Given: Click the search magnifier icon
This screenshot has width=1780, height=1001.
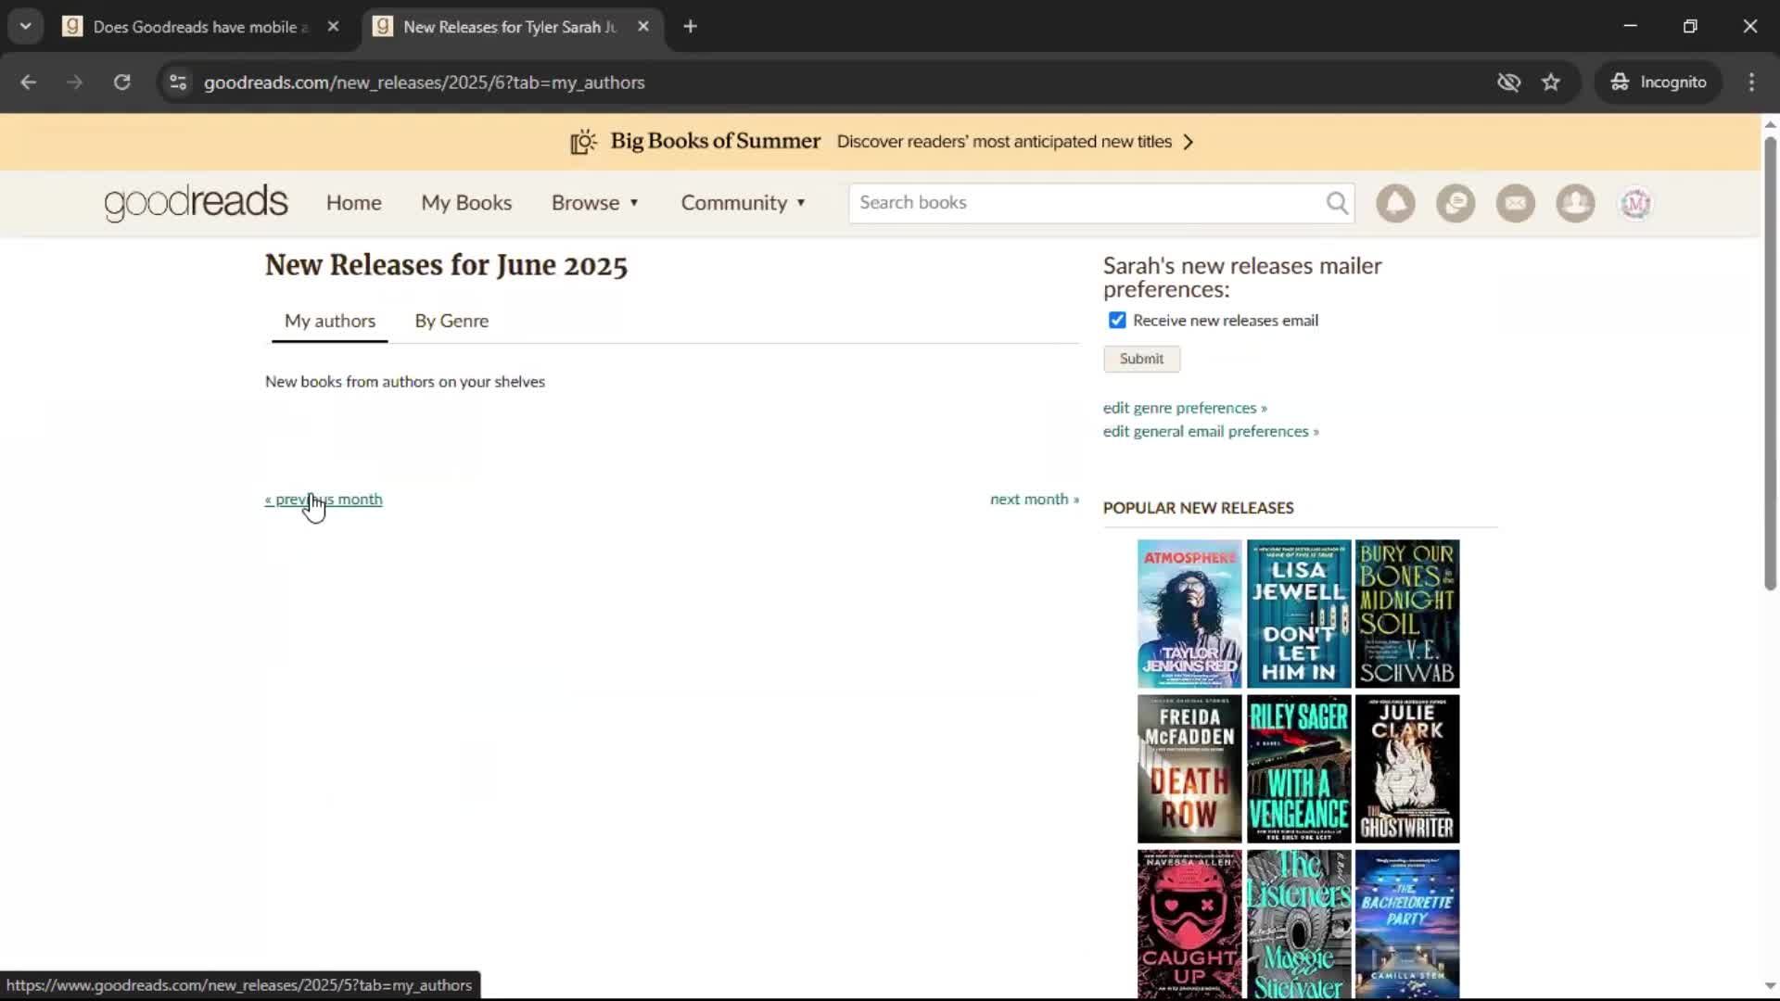Looking at the screenshot, I should coord(1337,203).
